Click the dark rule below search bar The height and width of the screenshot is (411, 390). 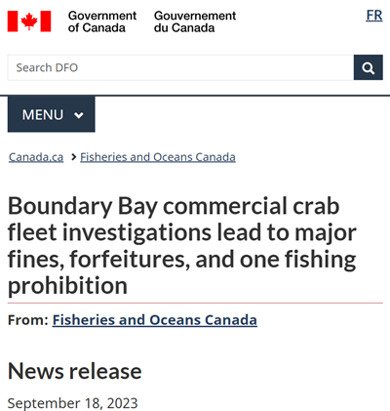(x=195, y=96)
